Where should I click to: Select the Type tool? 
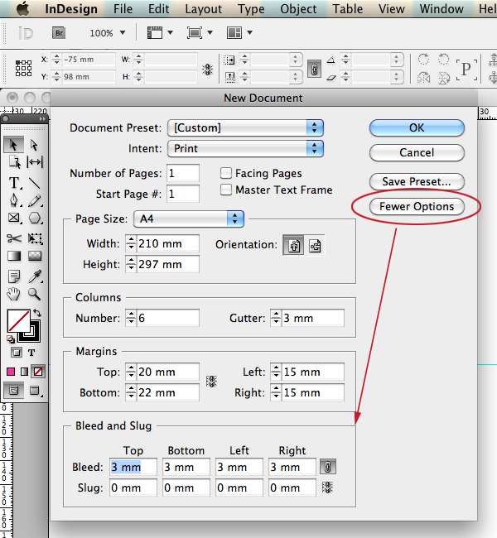coord(14,183)
